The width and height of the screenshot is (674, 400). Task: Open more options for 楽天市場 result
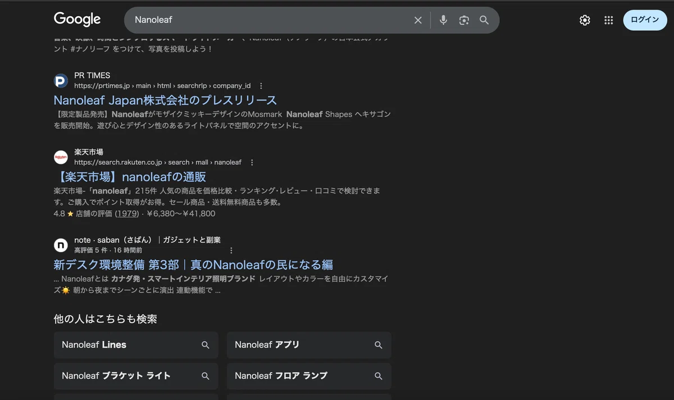coord(252,163)
